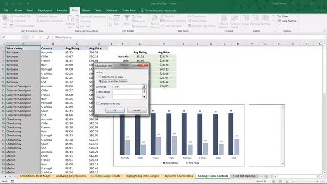The height and width of the screenshot is (184, 327).
Task: Switch to the Power Pivot tab
Action: coord(129,10)
